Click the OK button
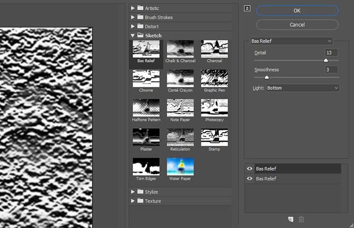The image size is (354, 228). point(297,11)
